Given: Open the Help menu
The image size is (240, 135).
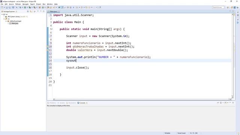Looking at the screenshot, I should (x=56, y=4).
